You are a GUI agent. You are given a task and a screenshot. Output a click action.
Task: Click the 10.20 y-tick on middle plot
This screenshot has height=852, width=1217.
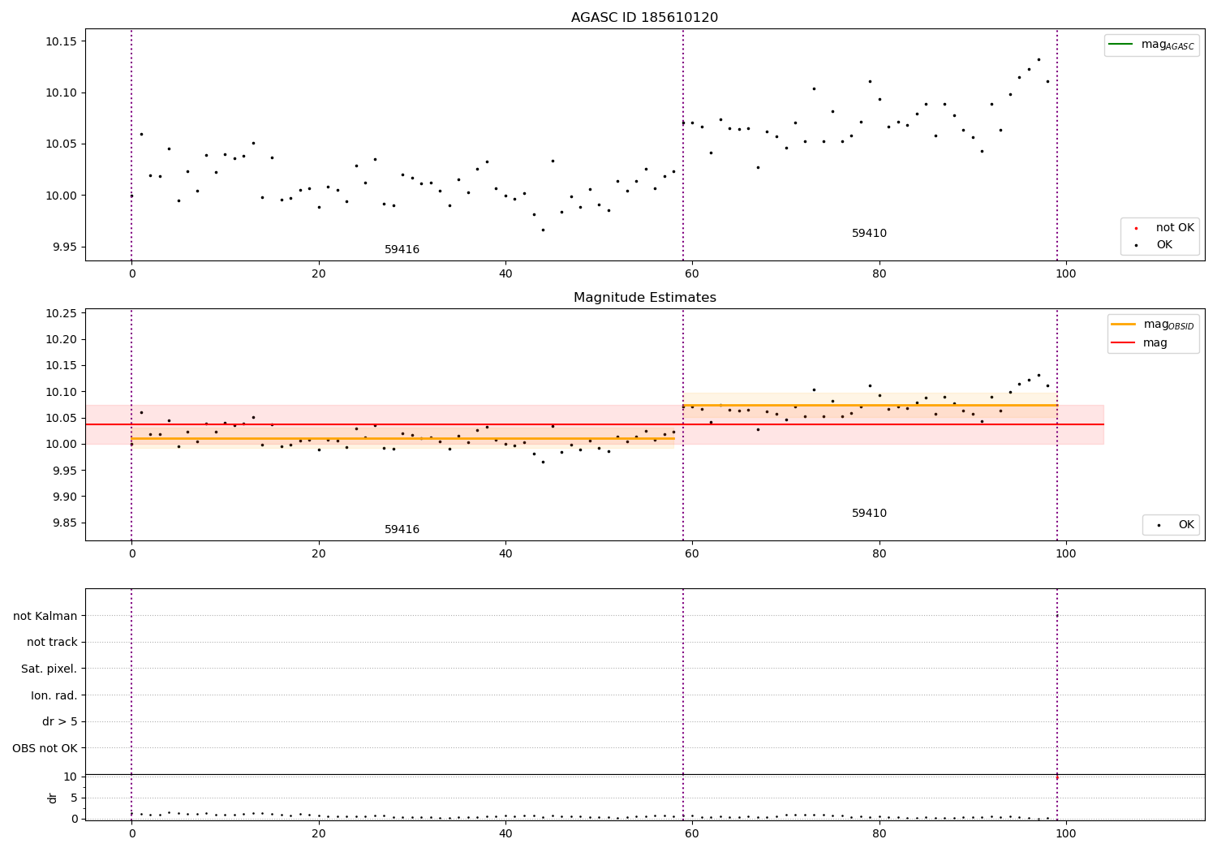pyautogui.click(x=62, y=339)
